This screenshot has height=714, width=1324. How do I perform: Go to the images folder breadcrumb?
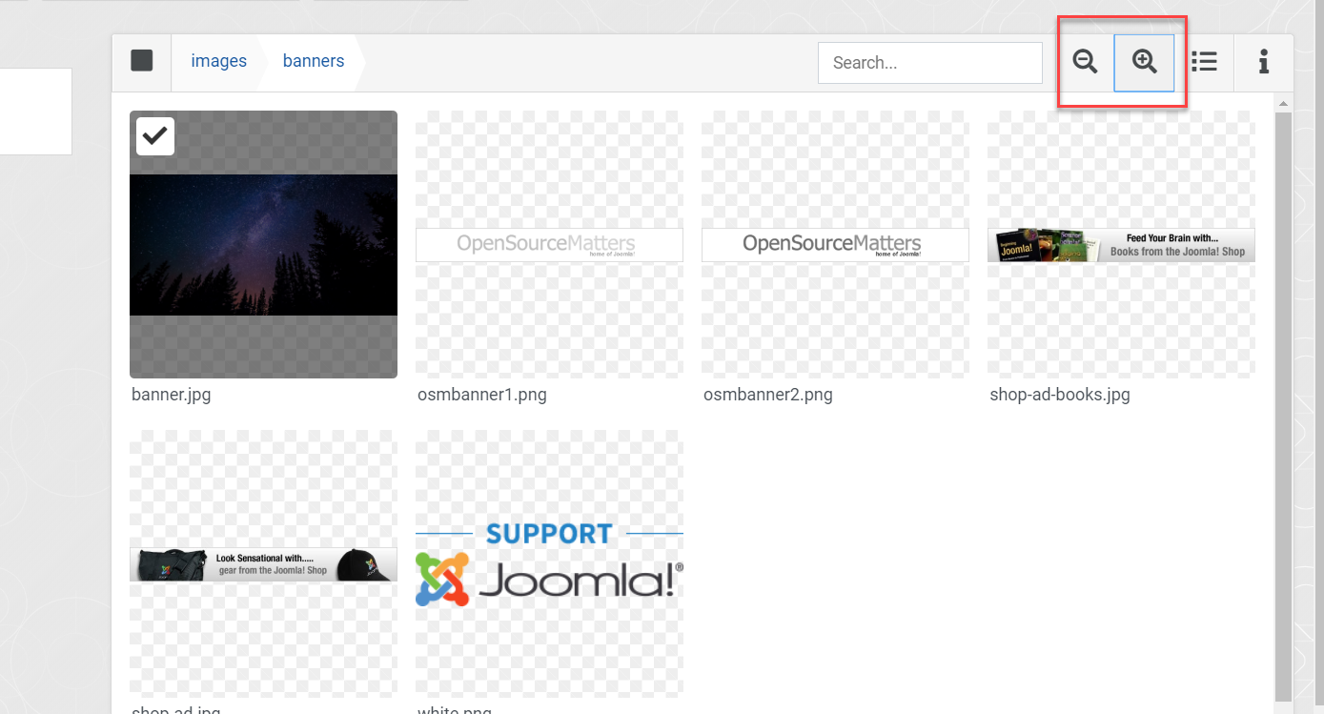click(x=218, y=61)
